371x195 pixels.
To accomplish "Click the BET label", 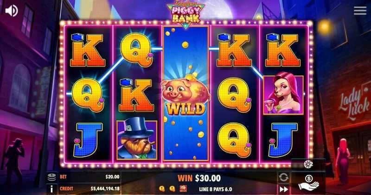I will (63, 177).
